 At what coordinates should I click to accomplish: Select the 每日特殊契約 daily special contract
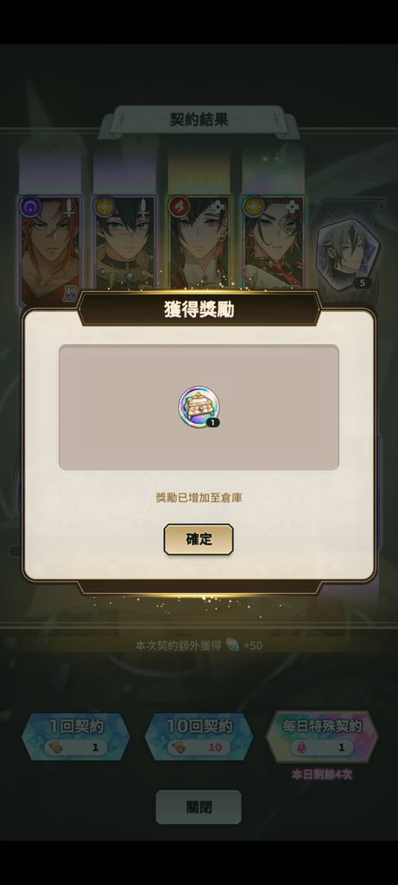(322, 736)
